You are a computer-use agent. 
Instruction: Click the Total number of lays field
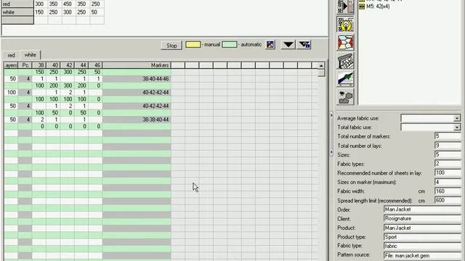coord(448,145)
